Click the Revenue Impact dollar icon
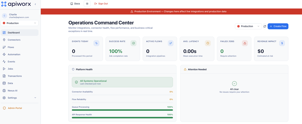Image resolution: width=302 pixels, height=124 pixels. point(282,43)
